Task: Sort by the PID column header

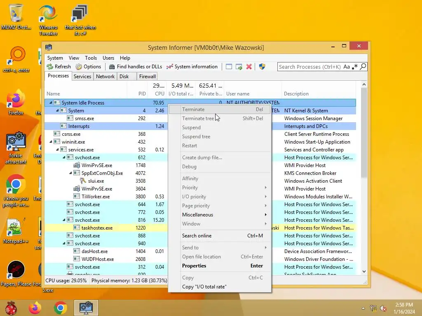Action: point(137,94)
